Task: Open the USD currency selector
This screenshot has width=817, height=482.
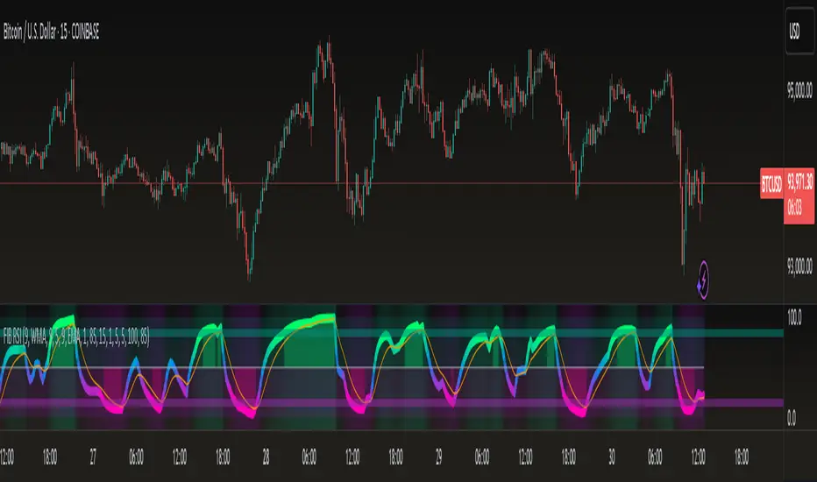Action: point(799,32)
